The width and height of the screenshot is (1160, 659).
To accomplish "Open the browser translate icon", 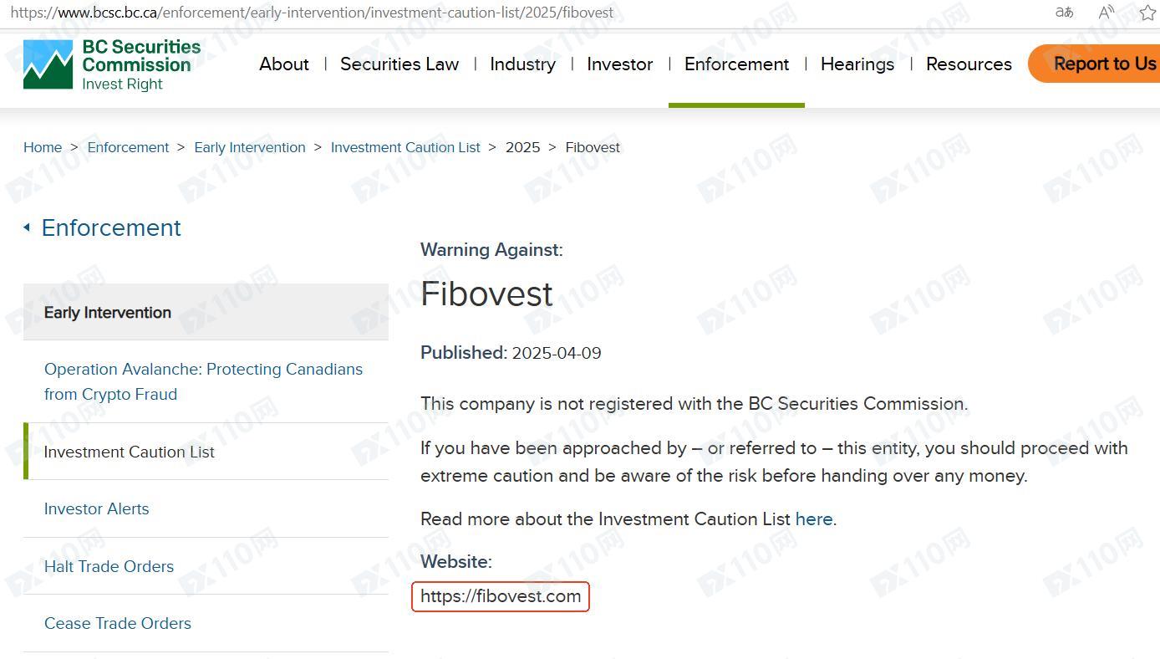I will coord(1064,13).
